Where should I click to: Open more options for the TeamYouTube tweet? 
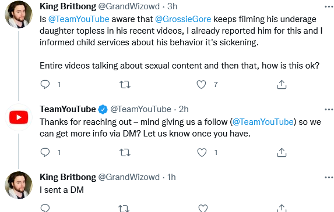[329, 110]
